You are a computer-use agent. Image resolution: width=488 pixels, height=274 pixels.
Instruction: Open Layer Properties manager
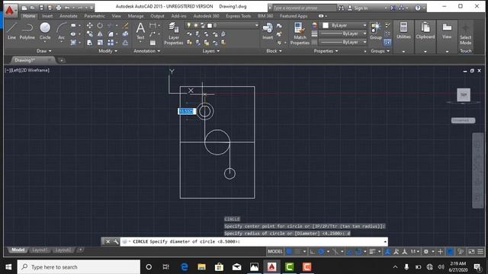pos(173,33)
